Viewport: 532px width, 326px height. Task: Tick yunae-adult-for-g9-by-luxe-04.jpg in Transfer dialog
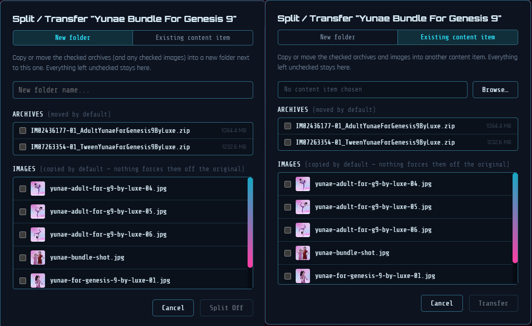pos(287,184)
